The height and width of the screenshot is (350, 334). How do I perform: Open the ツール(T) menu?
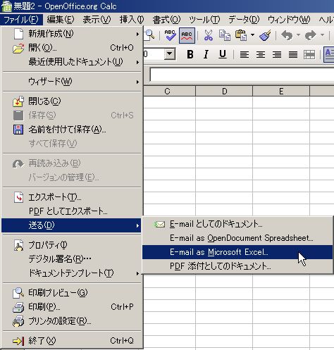[204, 20]
